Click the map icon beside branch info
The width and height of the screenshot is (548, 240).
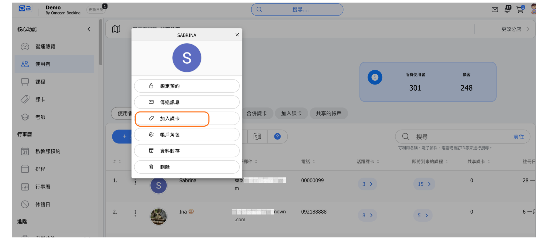pyautogui.click(x=116, y=29)
